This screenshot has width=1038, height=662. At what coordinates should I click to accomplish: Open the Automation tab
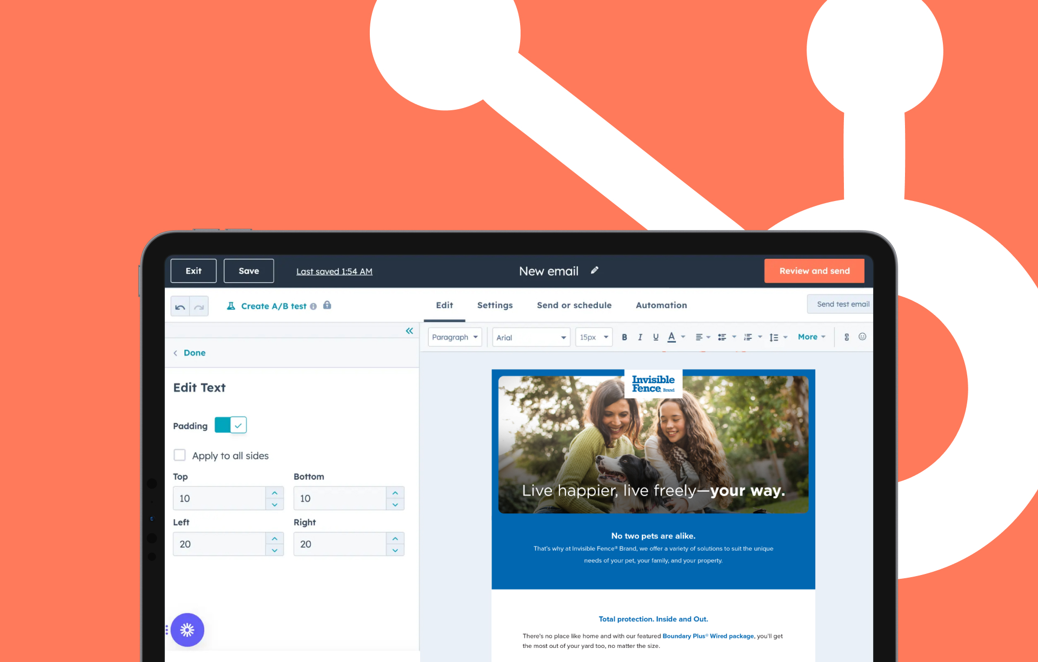tap(661, 305)
